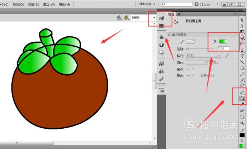Open the Code Snippets panel icon

click(x=161, y=63)
